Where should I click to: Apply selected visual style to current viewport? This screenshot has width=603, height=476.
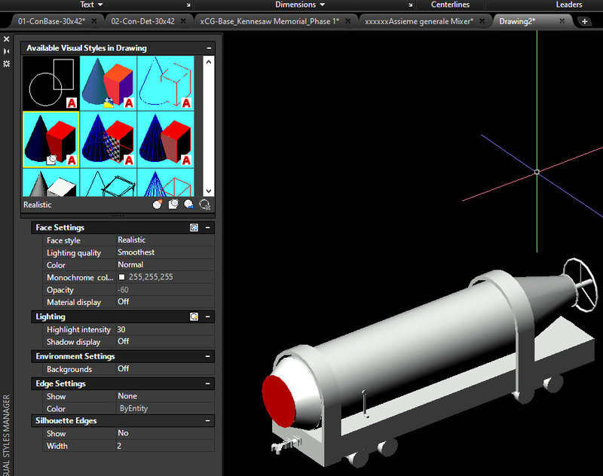pos(173,204)
